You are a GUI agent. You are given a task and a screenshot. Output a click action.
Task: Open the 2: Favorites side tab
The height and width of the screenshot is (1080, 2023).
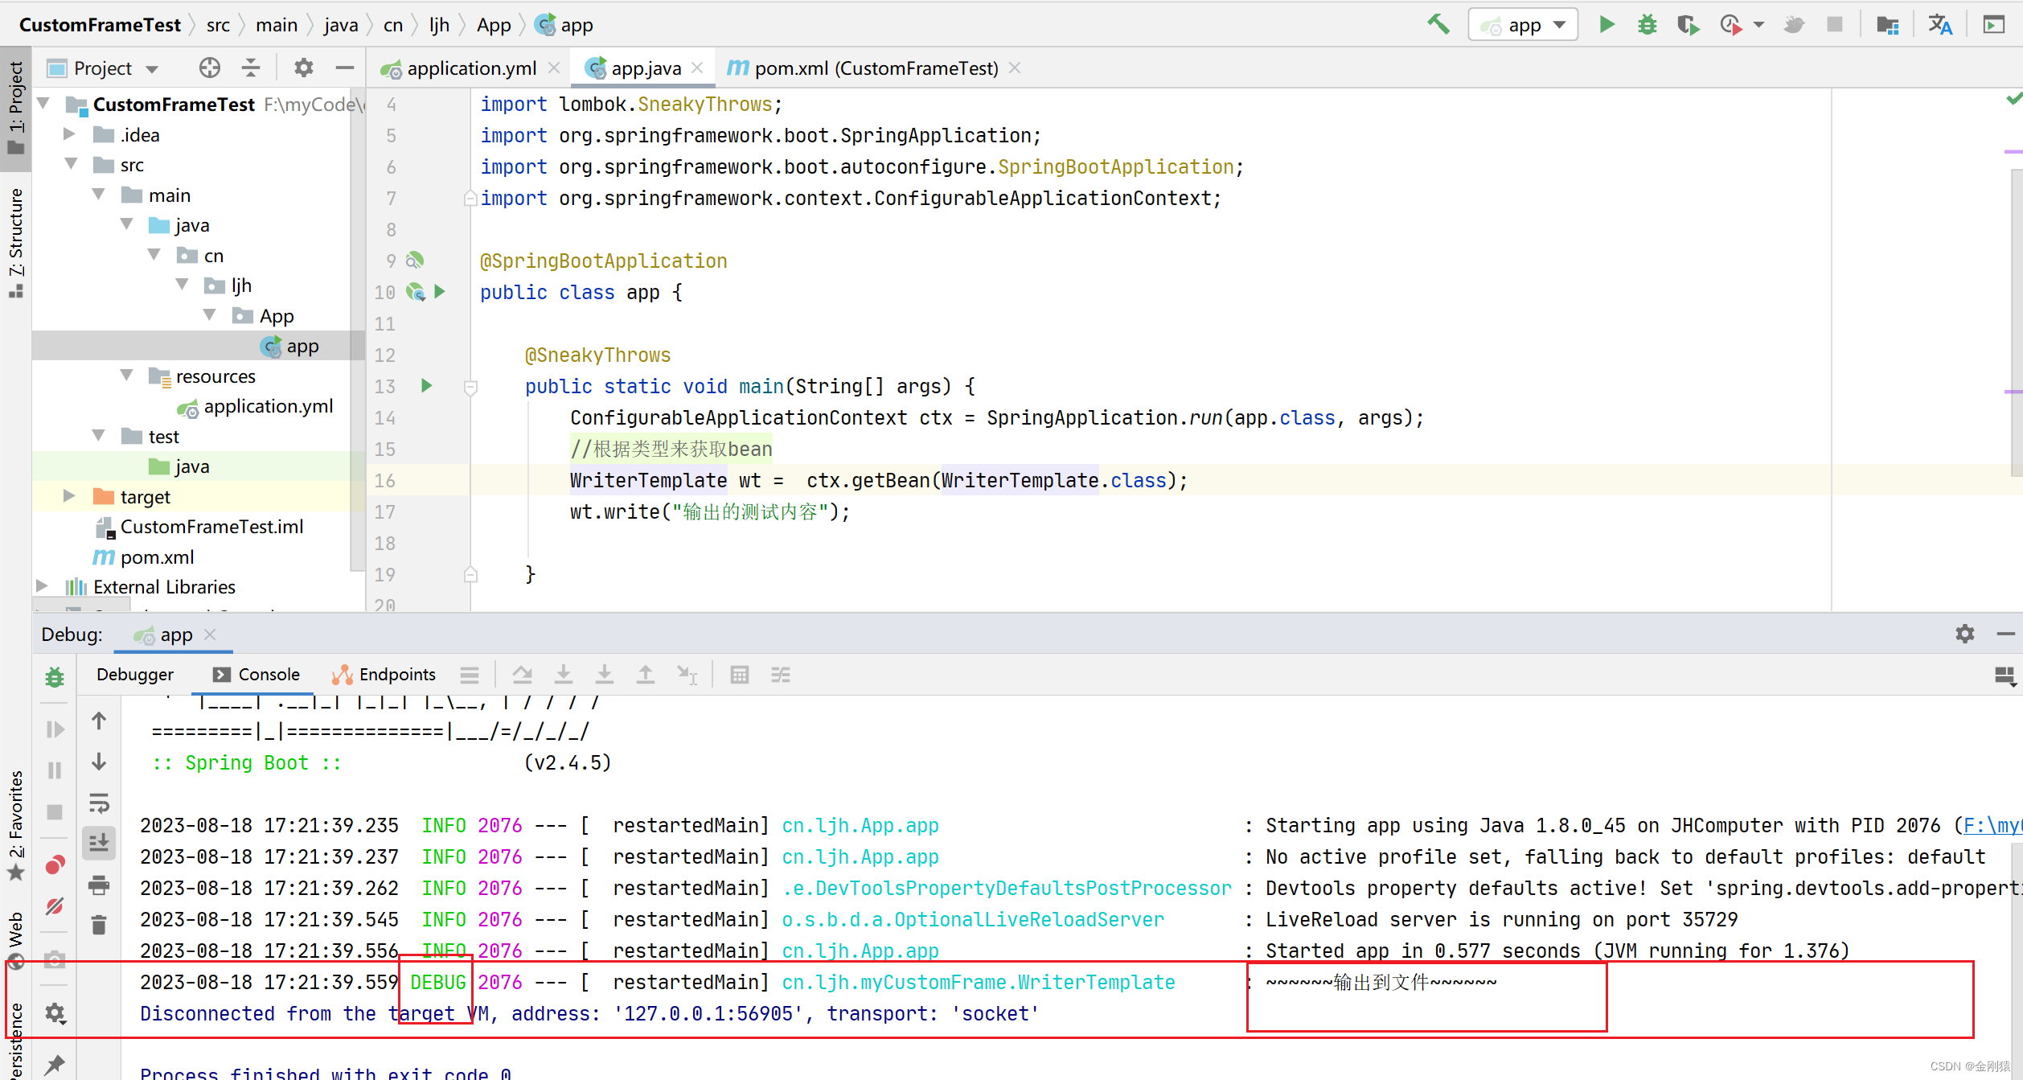click(16, 826)
